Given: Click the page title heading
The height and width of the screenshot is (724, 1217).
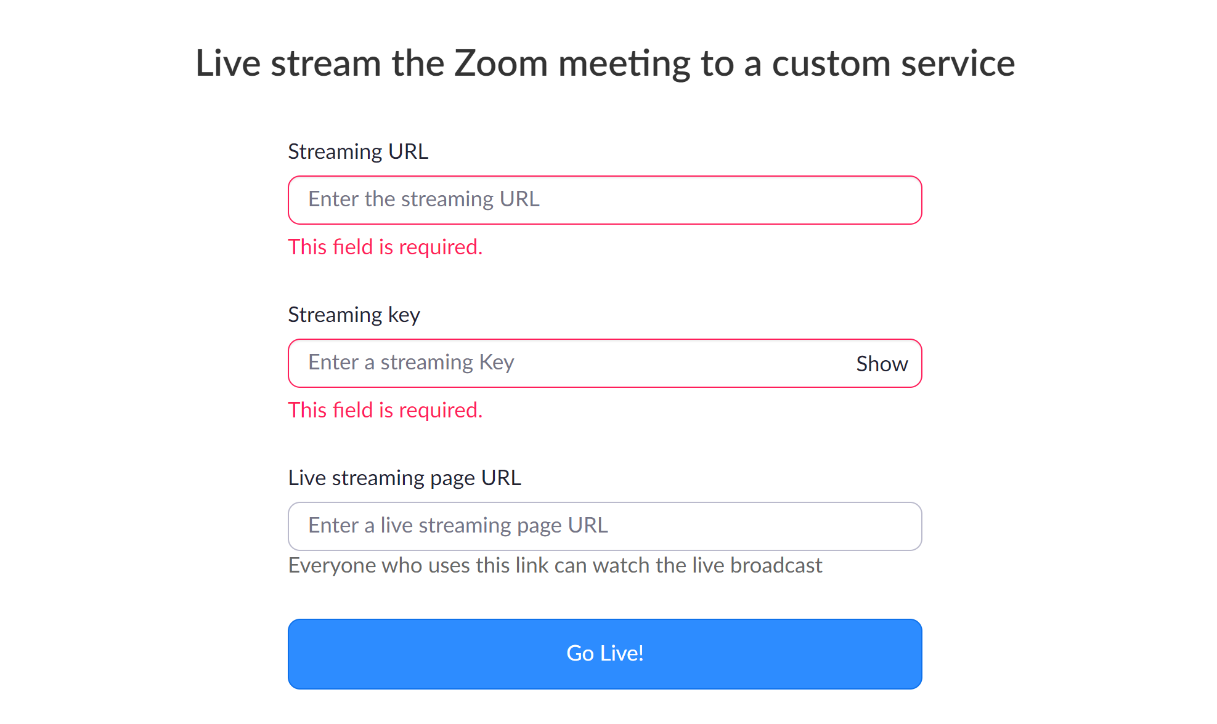Looking at the screenshot, I should coord(604,62).
